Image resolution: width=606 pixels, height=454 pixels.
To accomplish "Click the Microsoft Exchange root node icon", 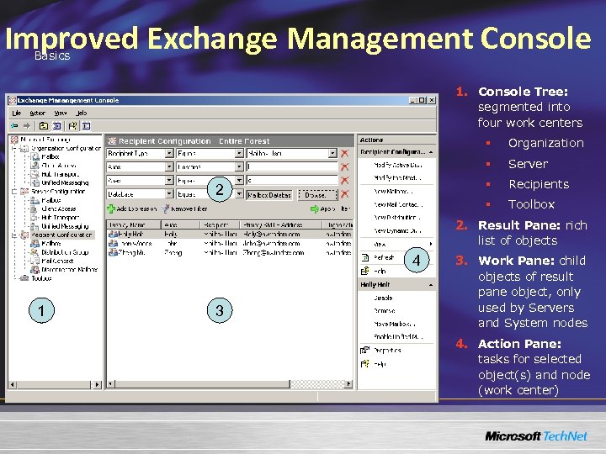I will point(14,140).
